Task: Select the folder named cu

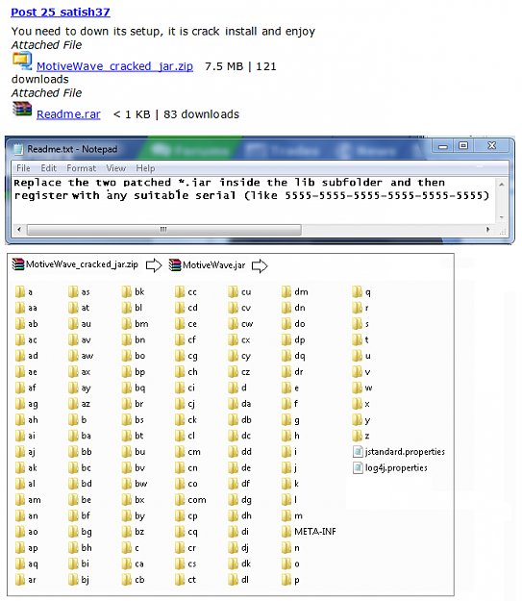Action: [x=239, y=292]
